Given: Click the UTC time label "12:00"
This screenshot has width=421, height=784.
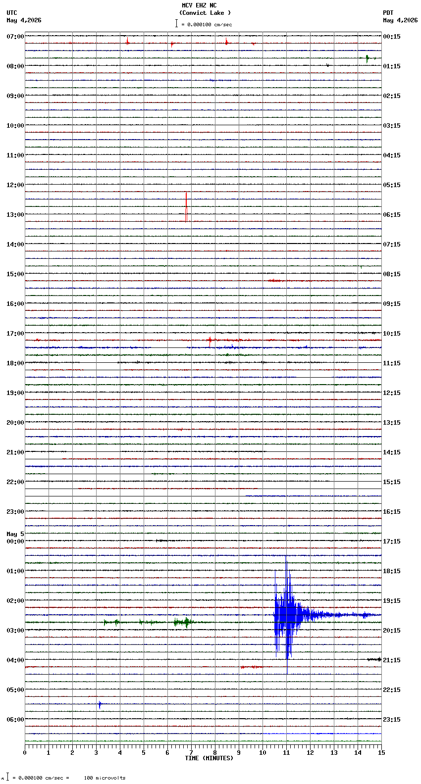Looking at the screenshot, I should [x=15, y=185].
